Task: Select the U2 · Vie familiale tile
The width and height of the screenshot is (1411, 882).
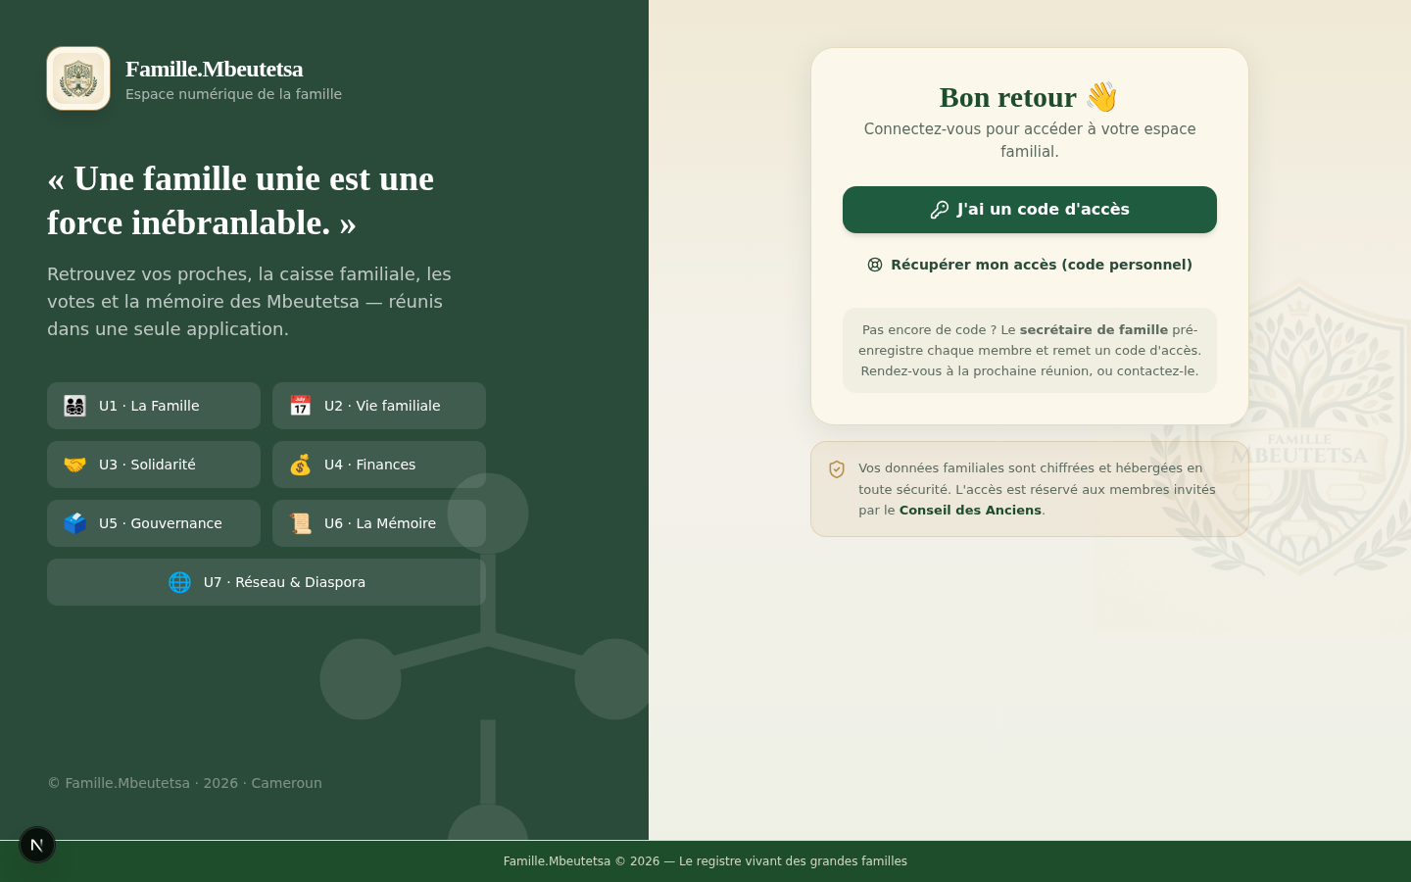Action: 379,406
